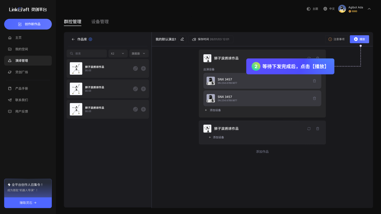Add the second library work with plus icon
This screenshot has width=381, height=214.
click(143, 89)
